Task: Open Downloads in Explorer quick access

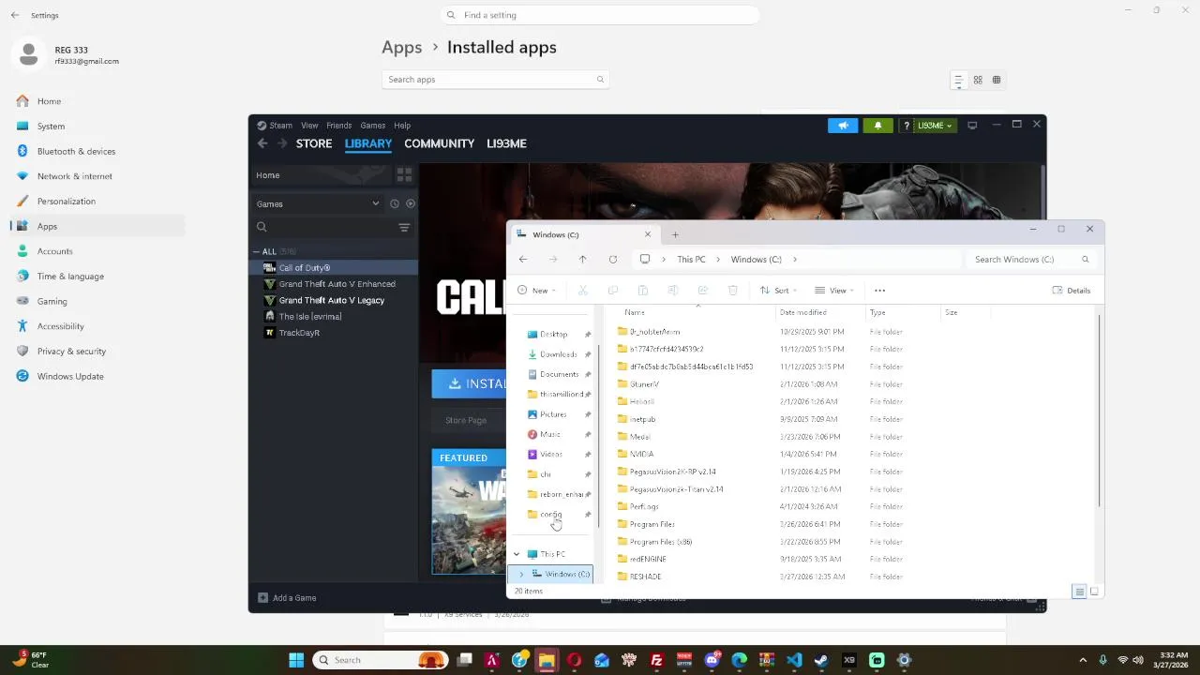Action: tap(558, 354)
